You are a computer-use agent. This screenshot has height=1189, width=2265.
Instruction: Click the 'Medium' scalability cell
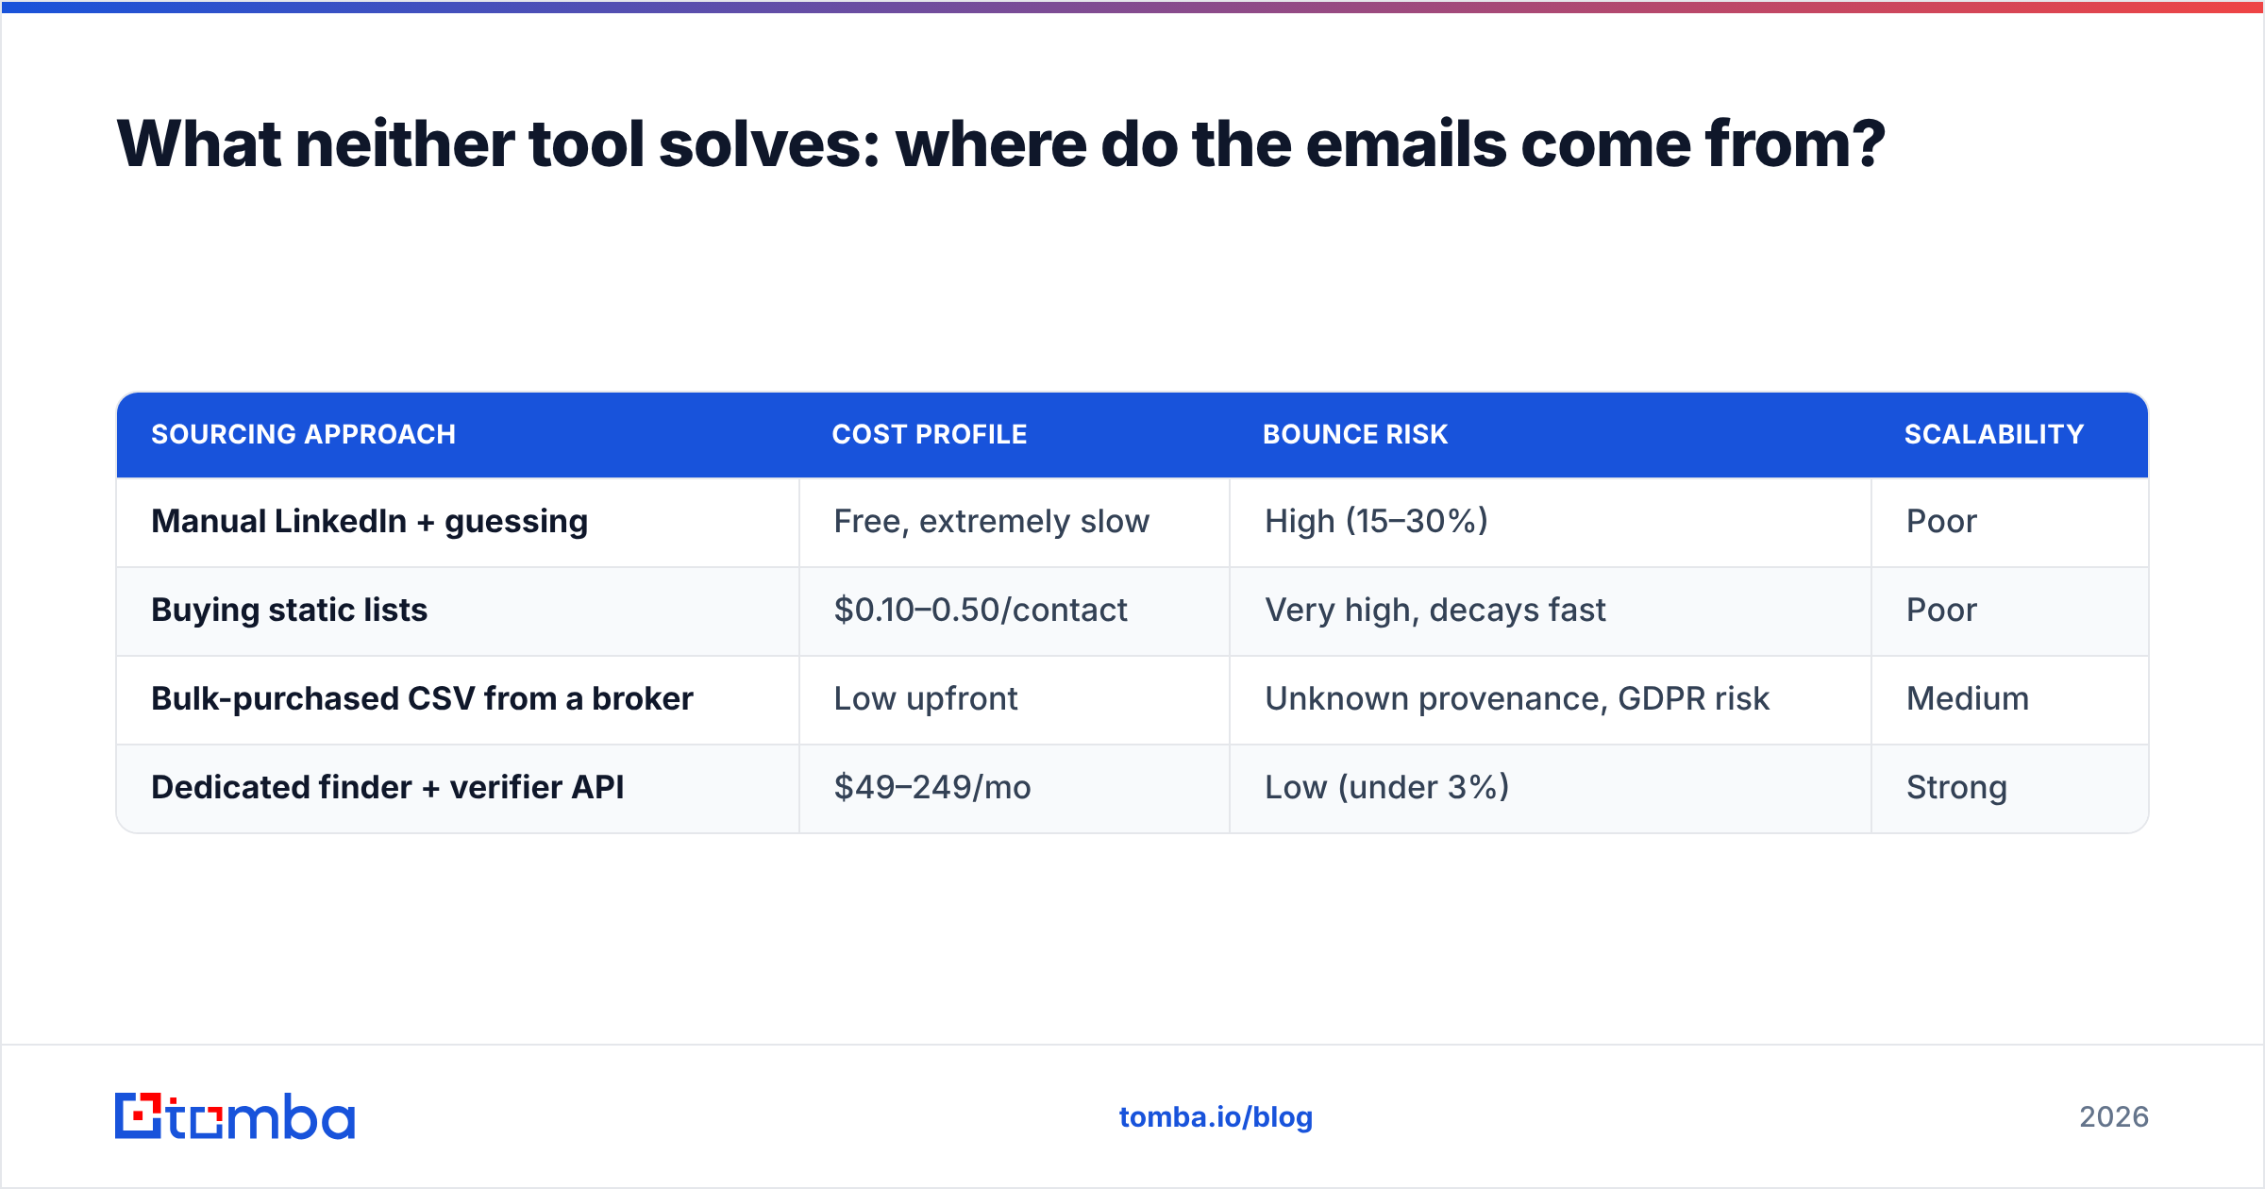click(x=2010, y=699)
